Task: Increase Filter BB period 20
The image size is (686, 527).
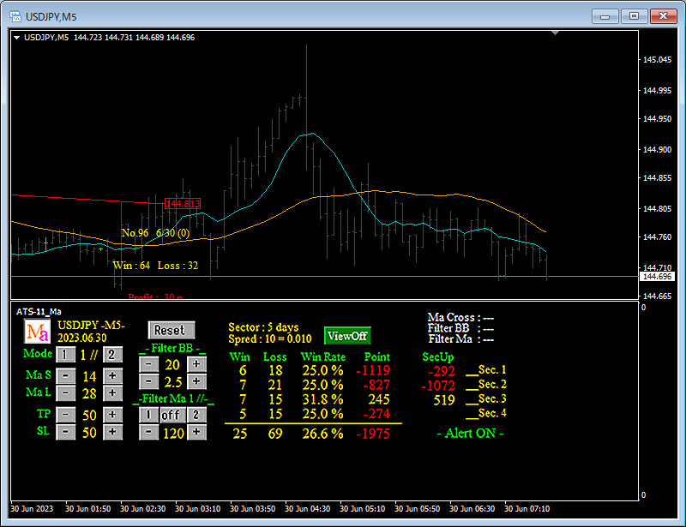Action: tap(196, 364)
